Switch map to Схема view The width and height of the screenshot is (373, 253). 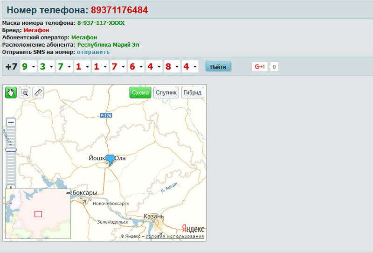(x=140, y=92)
